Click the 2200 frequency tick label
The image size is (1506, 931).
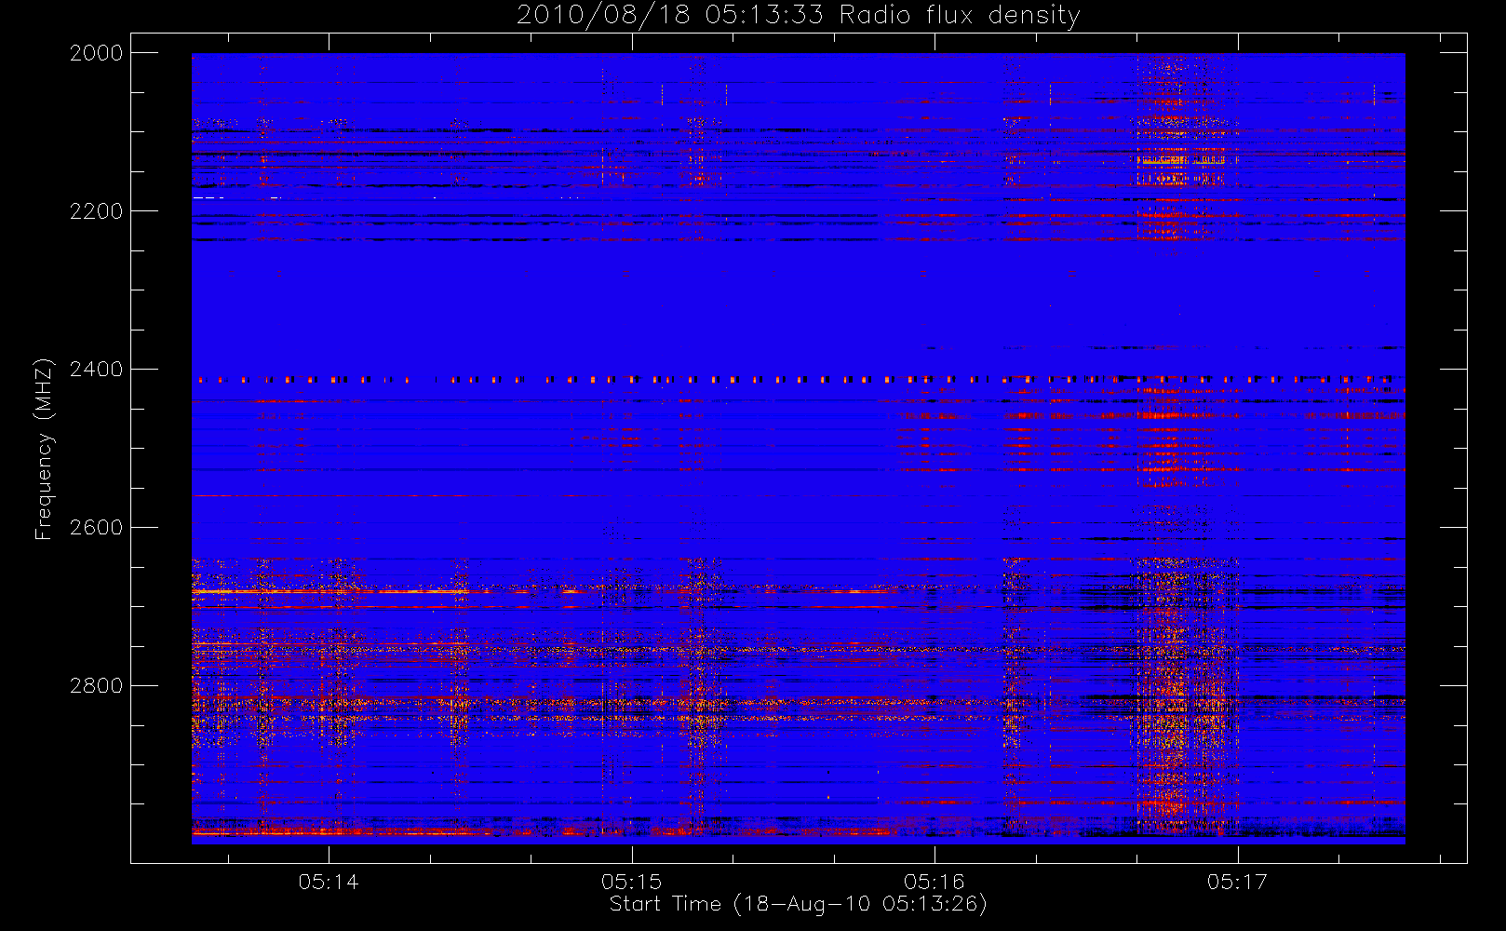[97, 211]
